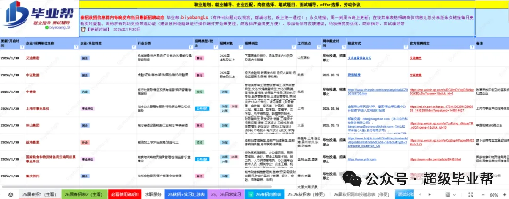Image resolution: width=509 pixels, height=199 pixels.
Task: Open the 投递链接 link for 中证数据
Action: [353, 75]
